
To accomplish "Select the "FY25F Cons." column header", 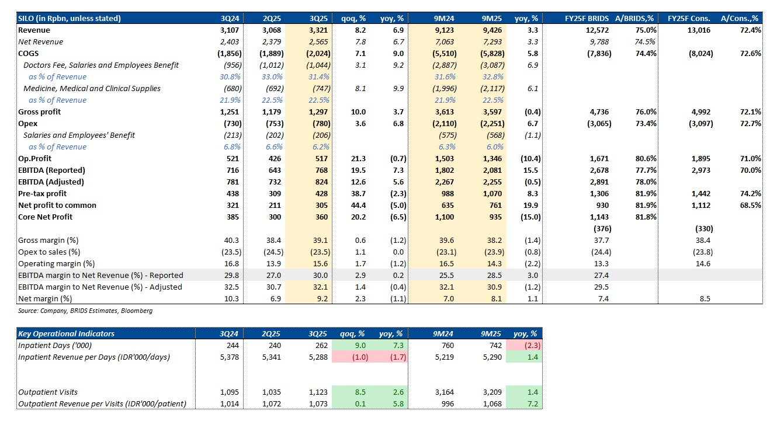I will [x=689, y=18].
